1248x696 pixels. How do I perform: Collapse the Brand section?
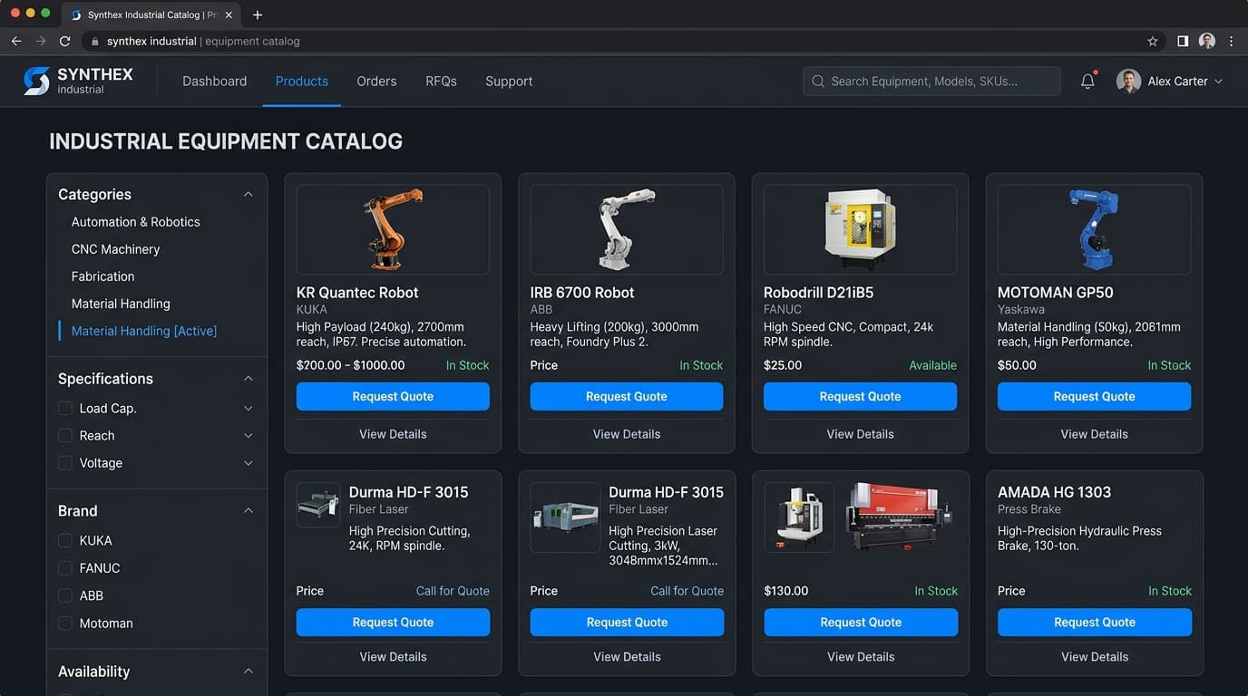(249, 511)
